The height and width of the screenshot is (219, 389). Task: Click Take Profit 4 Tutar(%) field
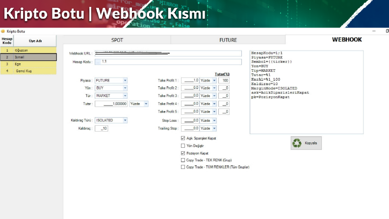click(x=224, y=104)
